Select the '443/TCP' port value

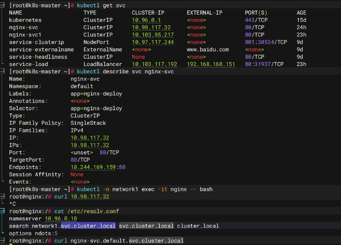point(256,20)
